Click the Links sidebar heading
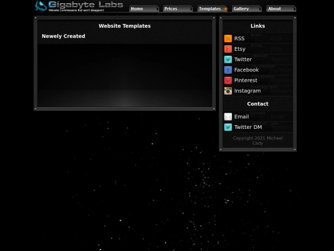 pos(258,26)
